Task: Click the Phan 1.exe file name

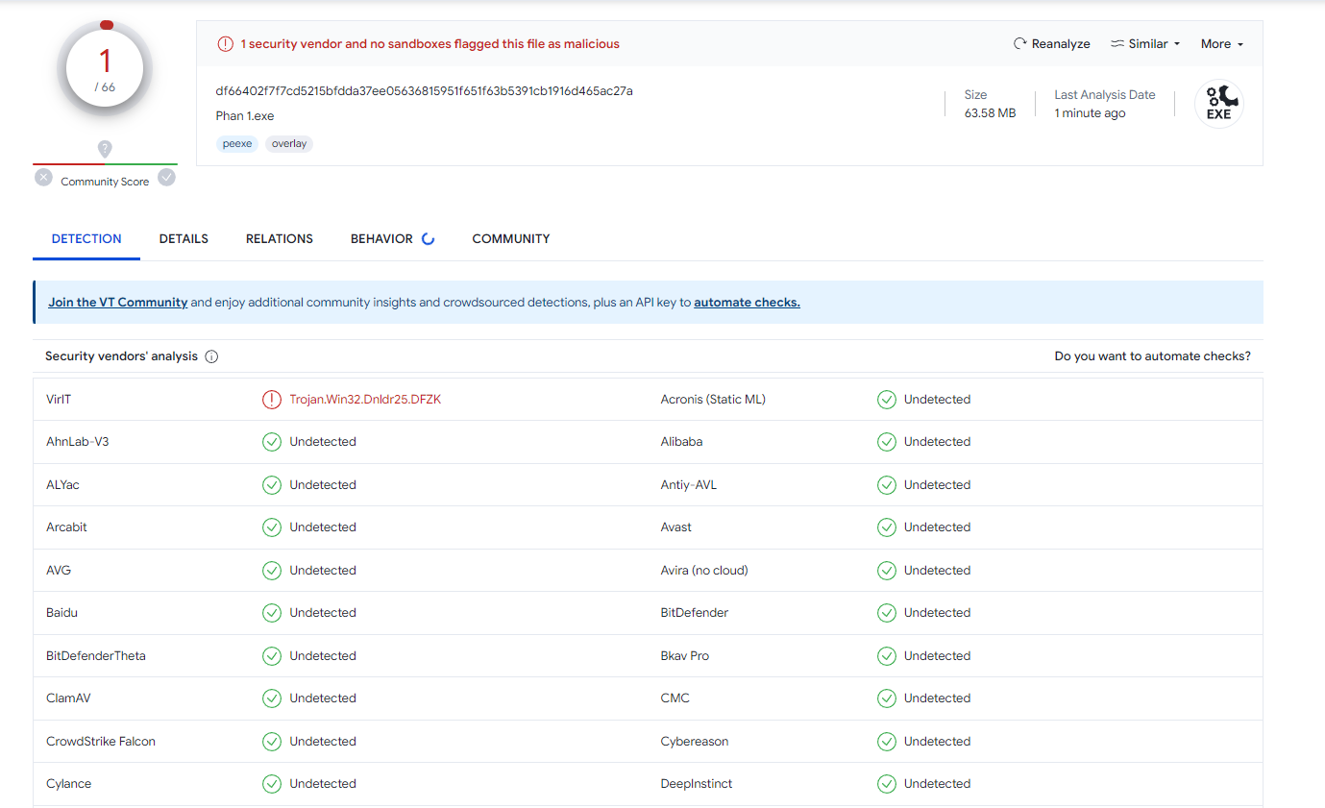Action: (x=245, y=116)
